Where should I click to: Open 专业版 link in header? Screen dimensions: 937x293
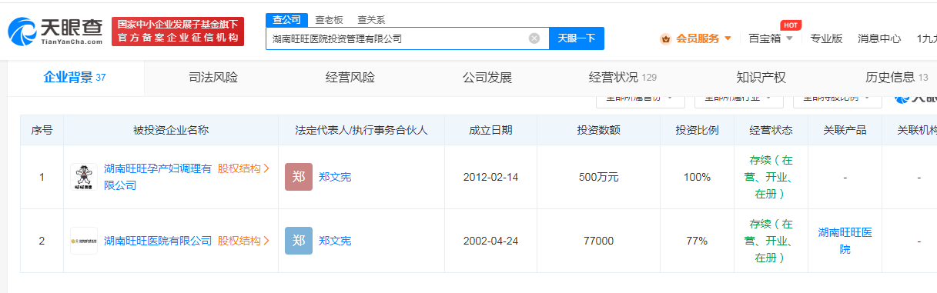[x=826, y=38]
